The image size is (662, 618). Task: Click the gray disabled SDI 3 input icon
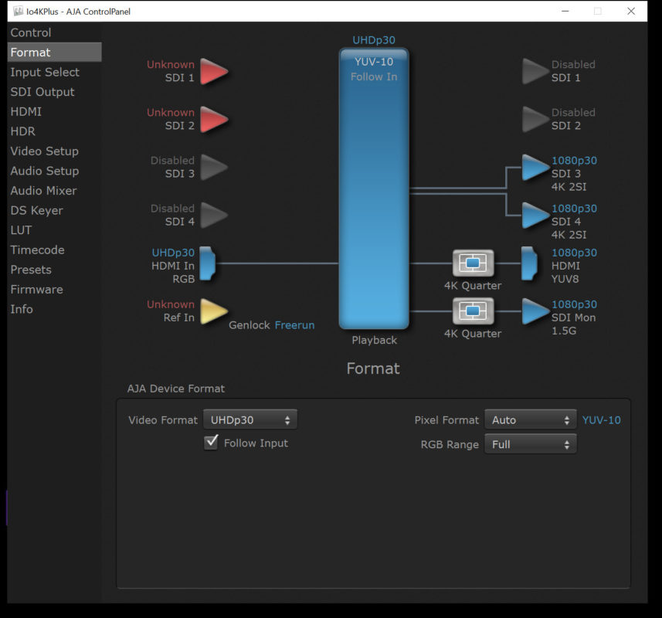213,168
